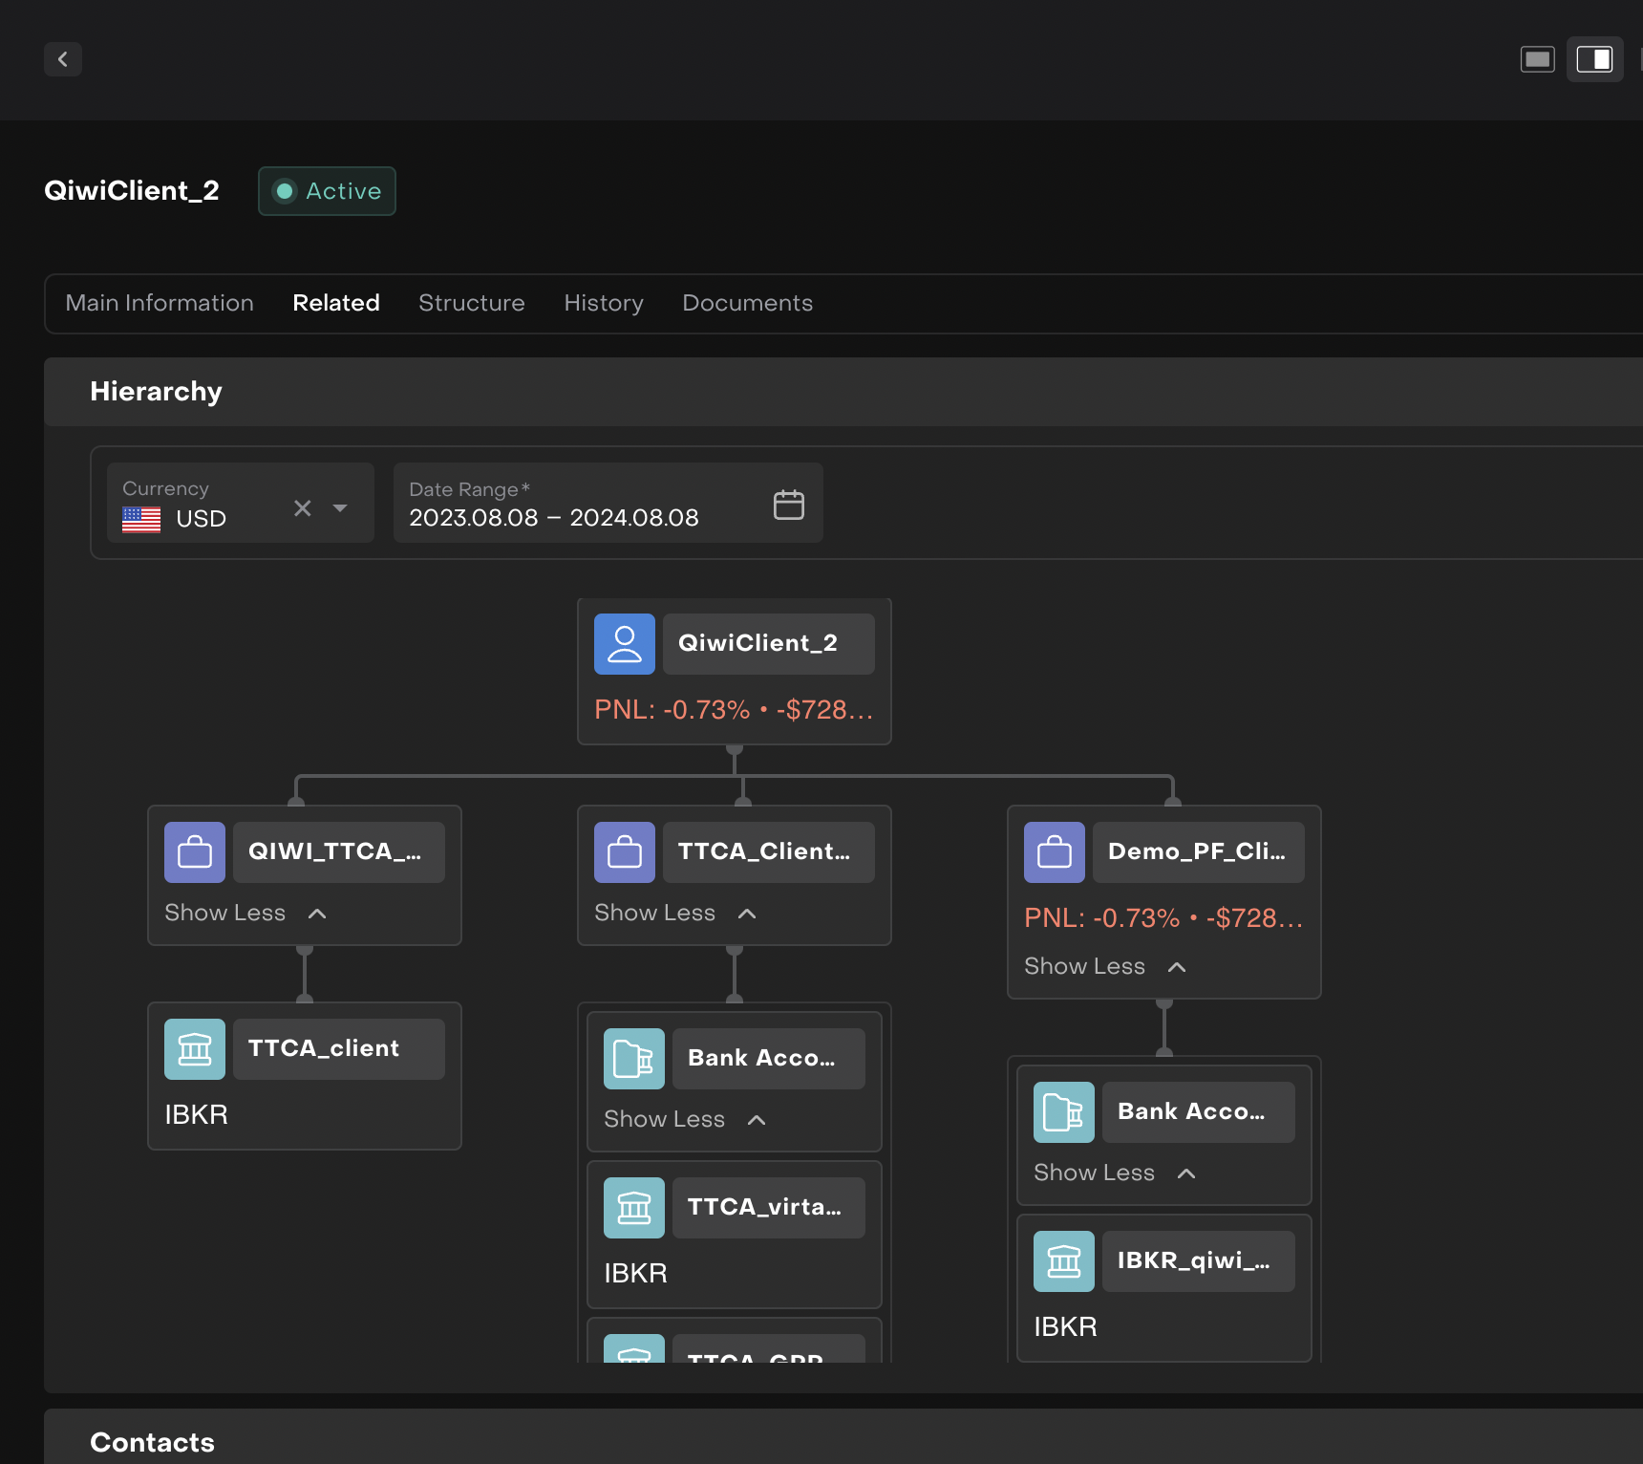Click the Demo_PF_Cli briefcase icon
Image resolution: width=1643 pixels, height=1464 pixels.
click(x=1055, y=852)
